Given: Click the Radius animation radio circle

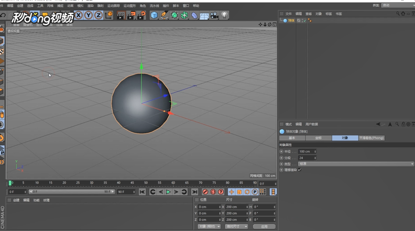Looking at the screenshot, I should click(281, 151).
